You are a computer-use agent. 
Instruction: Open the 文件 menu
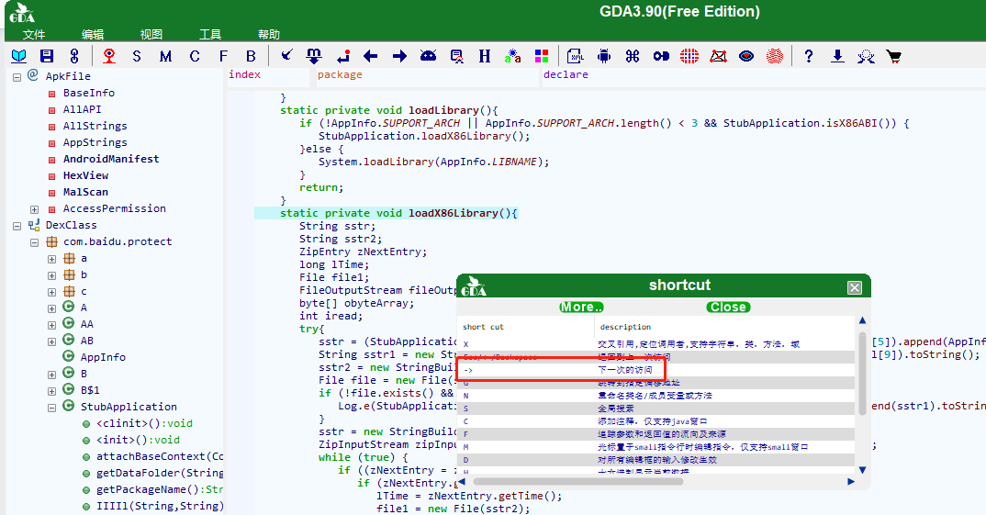[x=34, y=34]
